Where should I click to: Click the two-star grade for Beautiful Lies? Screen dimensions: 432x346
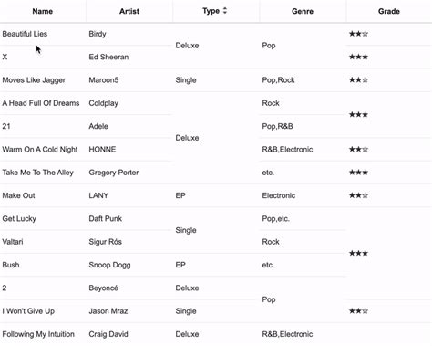(358, 34)
